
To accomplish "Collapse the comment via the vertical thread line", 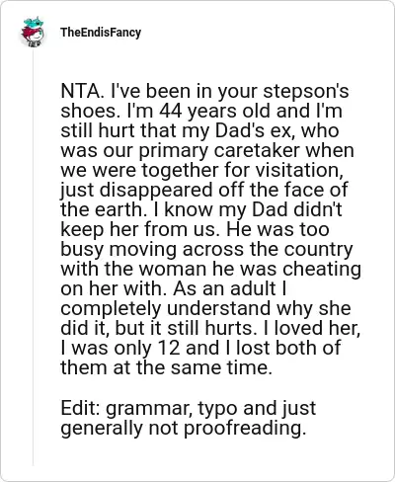I will coord(33,257).
